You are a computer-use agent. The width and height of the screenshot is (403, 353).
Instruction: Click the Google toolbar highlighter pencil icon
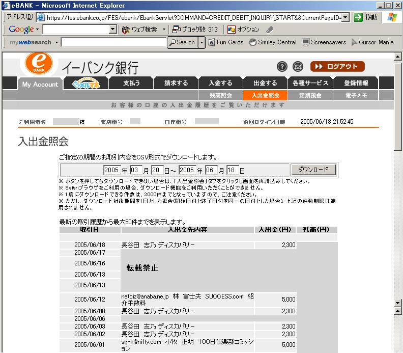pos(270,30)
